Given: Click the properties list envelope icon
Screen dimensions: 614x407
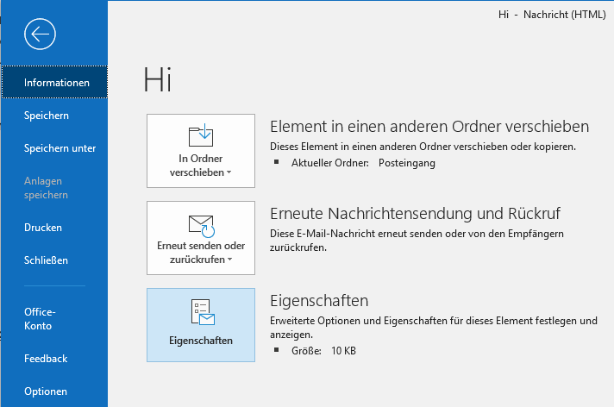Looking at the screenshot, I should (203, 312).
